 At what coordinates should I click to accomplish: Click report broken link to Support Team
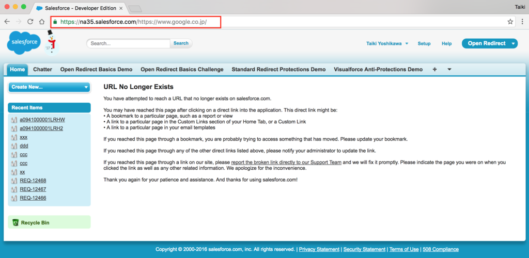[286, 162]
